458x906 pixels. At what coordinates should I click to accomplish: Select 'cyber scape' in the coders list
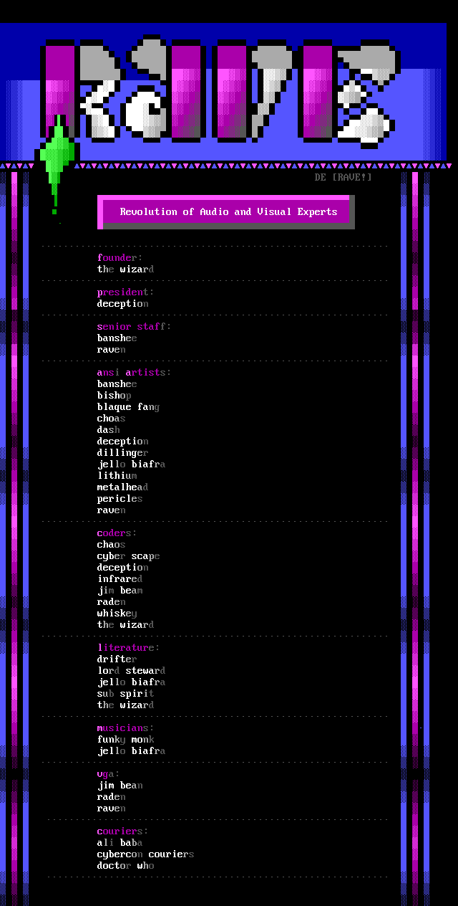click(128, 556)
